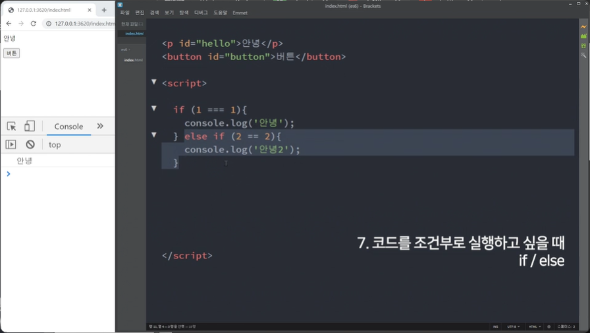The image size is (590, 333).
Task: Collapse the else if block fold arrow
Action: pyautogui.click(x=154, y=135)
